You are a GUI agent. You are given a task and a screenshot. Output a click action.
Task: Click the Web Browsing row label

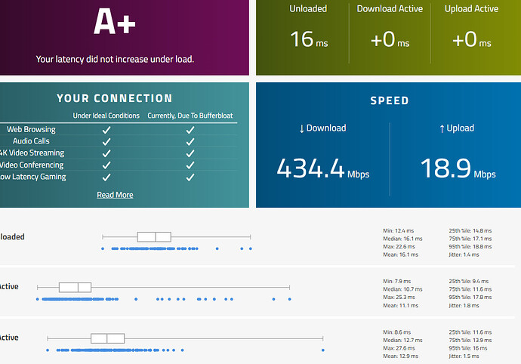[31, 129]
